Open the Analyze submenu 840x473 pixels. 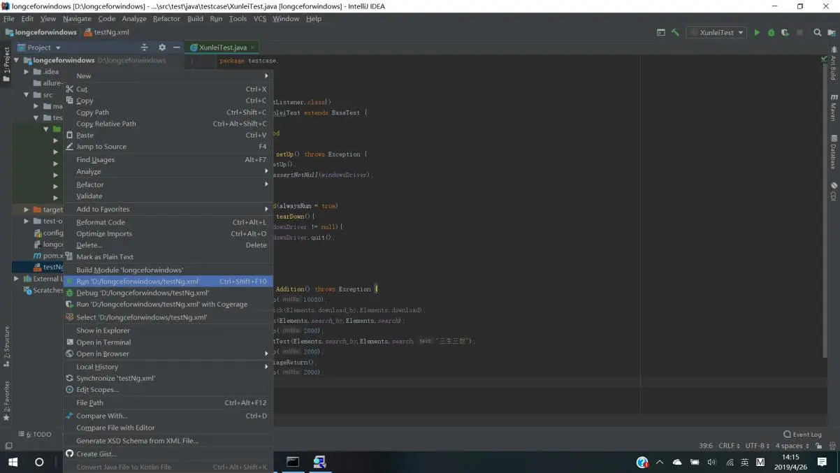168,171
